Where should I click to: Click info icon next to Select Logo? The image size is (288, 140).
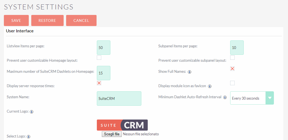click(28, 136)
